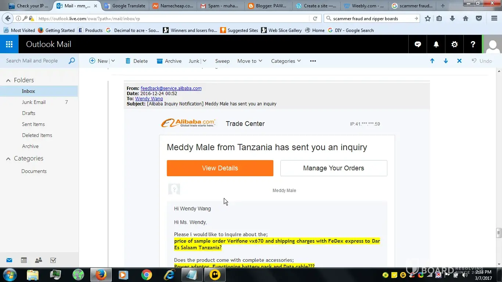
Task: Click the orange View Details button
Action: click(x=220, y=168)
